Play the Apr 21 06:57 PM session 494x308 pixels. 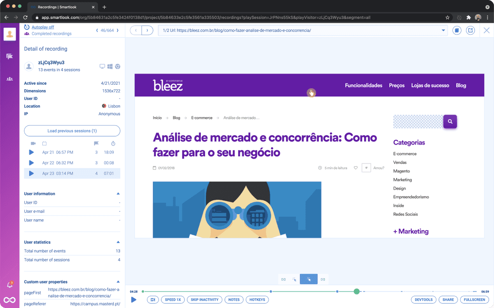[x=31, y=152]
